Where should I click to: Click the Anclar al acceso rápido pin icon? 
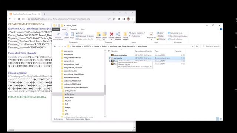pos(58,34)
